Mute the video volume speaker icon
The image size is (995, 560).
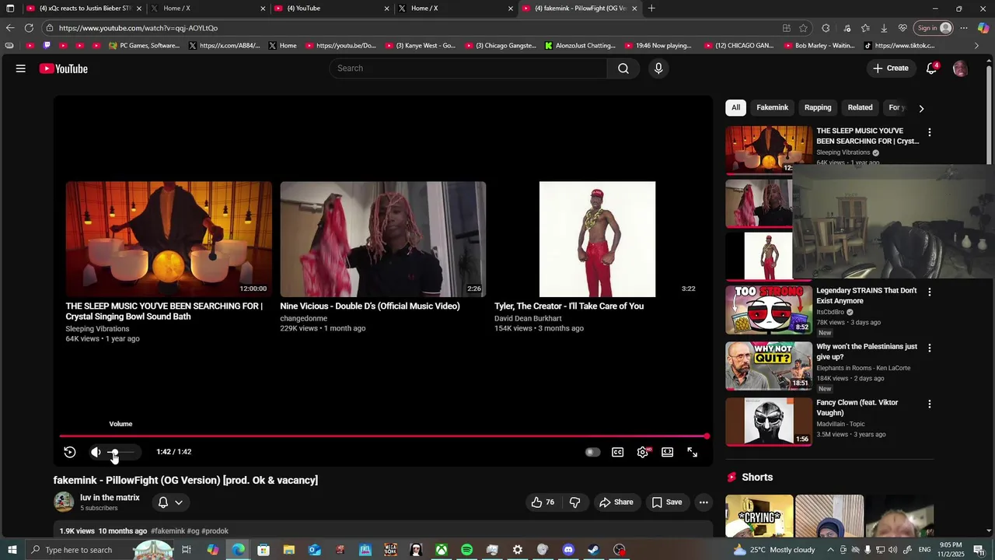(96, 452)
